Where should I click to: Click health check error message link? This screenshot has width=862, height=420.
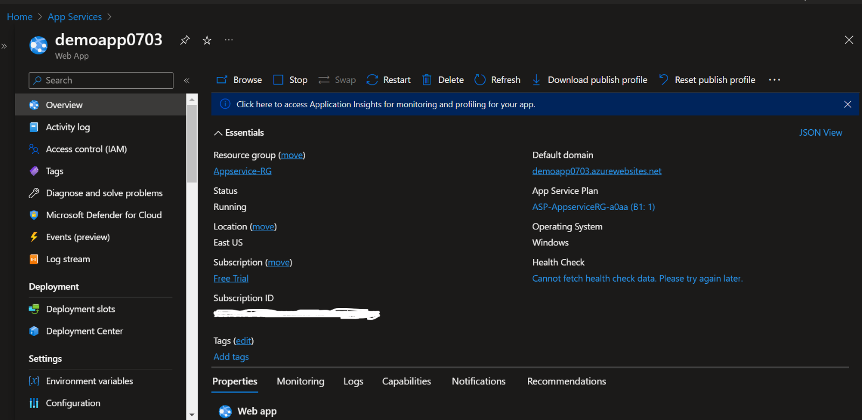(x=637, y=278)
